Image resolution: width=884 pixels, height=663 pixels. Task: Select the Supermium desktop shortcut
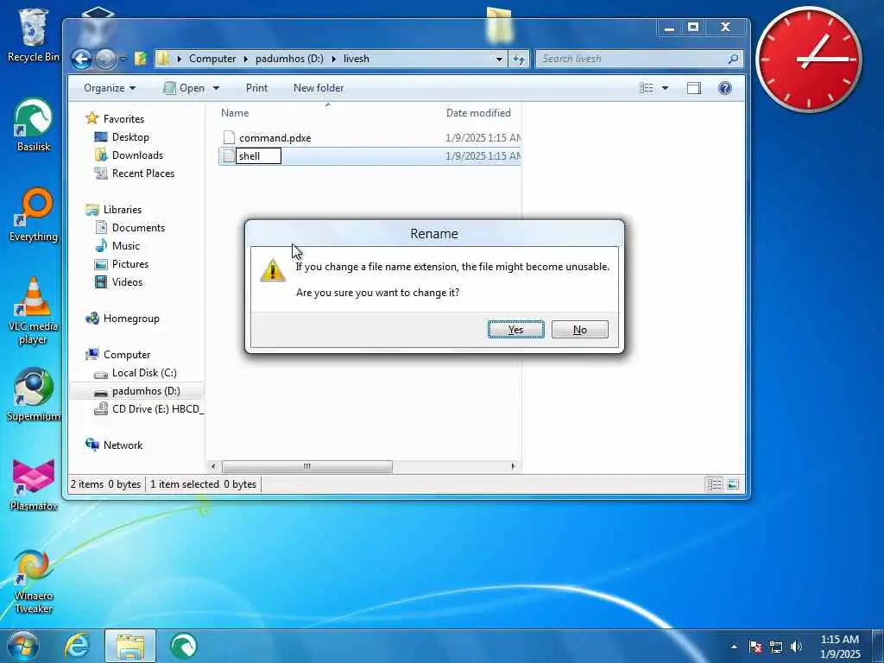coord(34,395)
